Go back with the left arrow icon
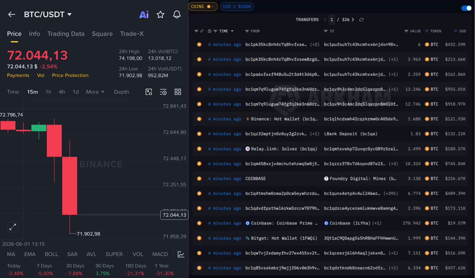475x278 pixels. click(11, 14)
